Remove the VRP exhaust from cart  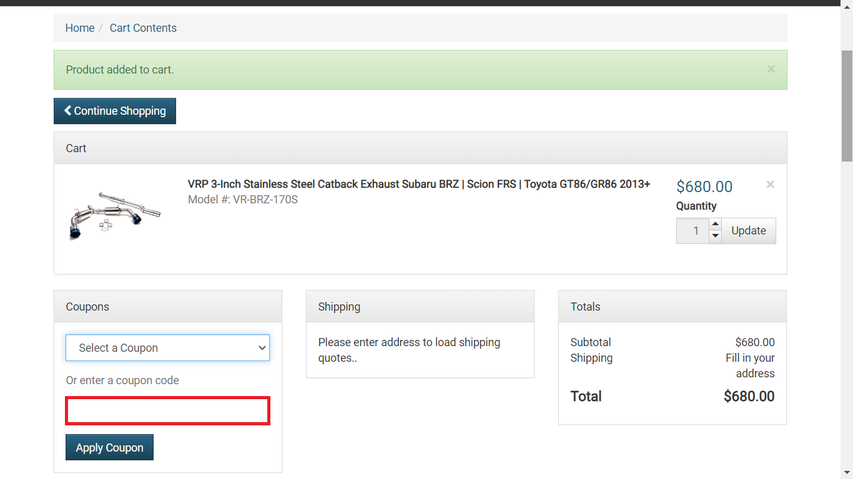click(x=770, y=185)
